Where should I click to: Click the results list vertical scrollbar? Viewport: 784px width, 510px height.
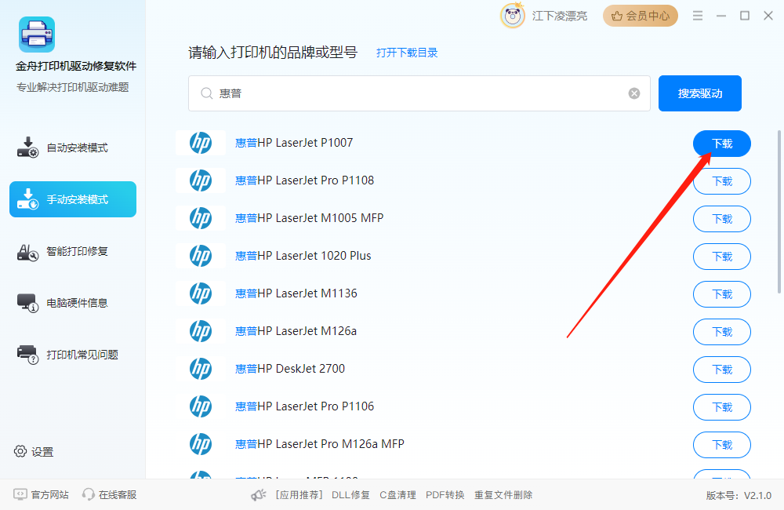779,212
